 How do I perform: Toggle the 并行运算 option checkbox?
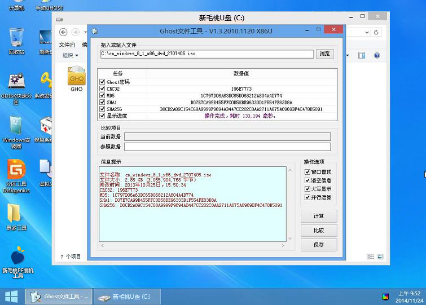(308, 197)
